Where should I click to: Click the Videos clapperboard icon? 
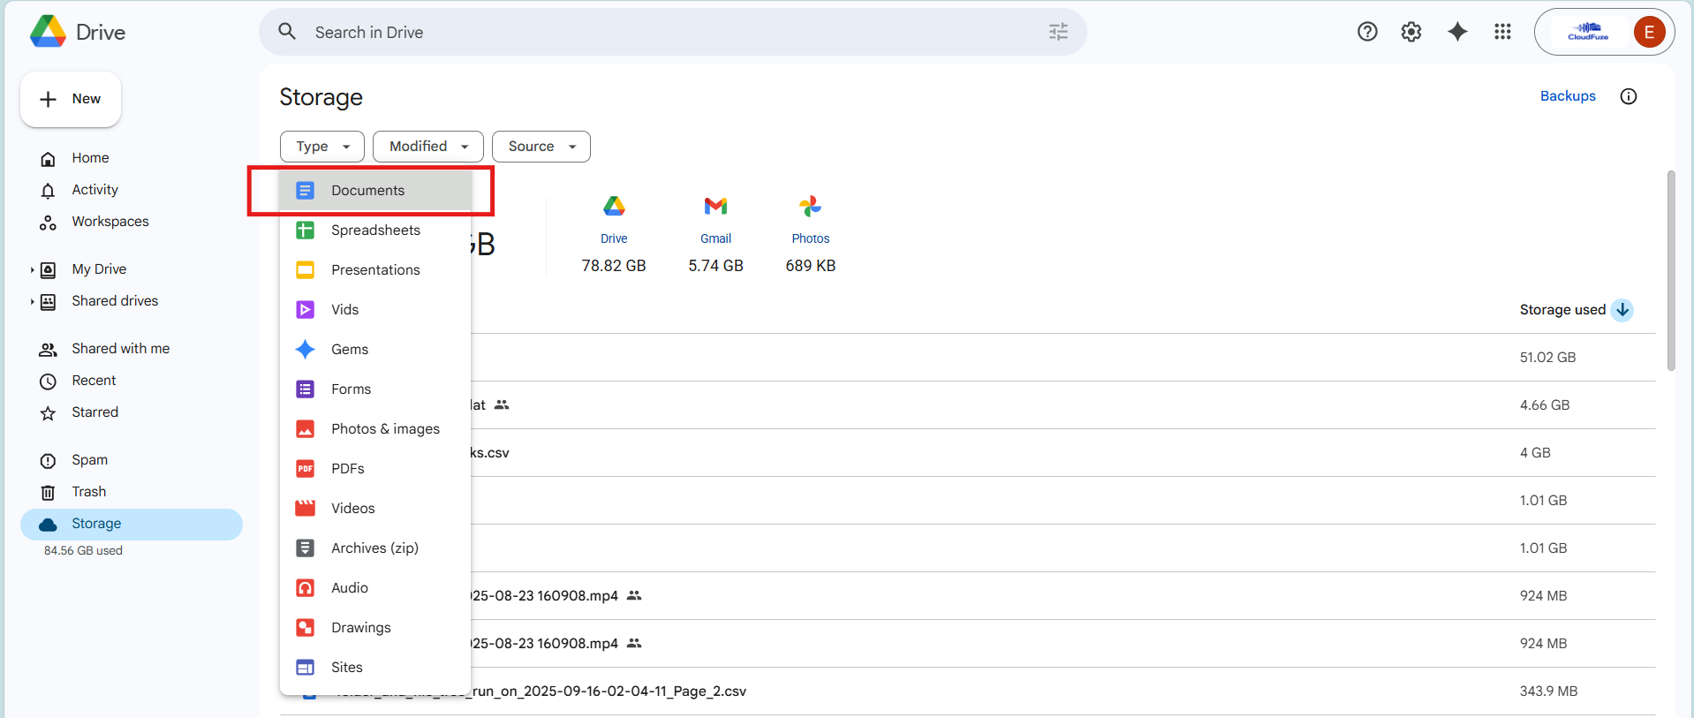click(x=305, y=508)
